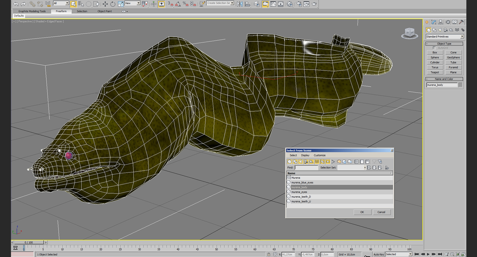Screen dimensions: 477x257
Task: Click Cancel in Select From Scene
Action: click(382, 212)
